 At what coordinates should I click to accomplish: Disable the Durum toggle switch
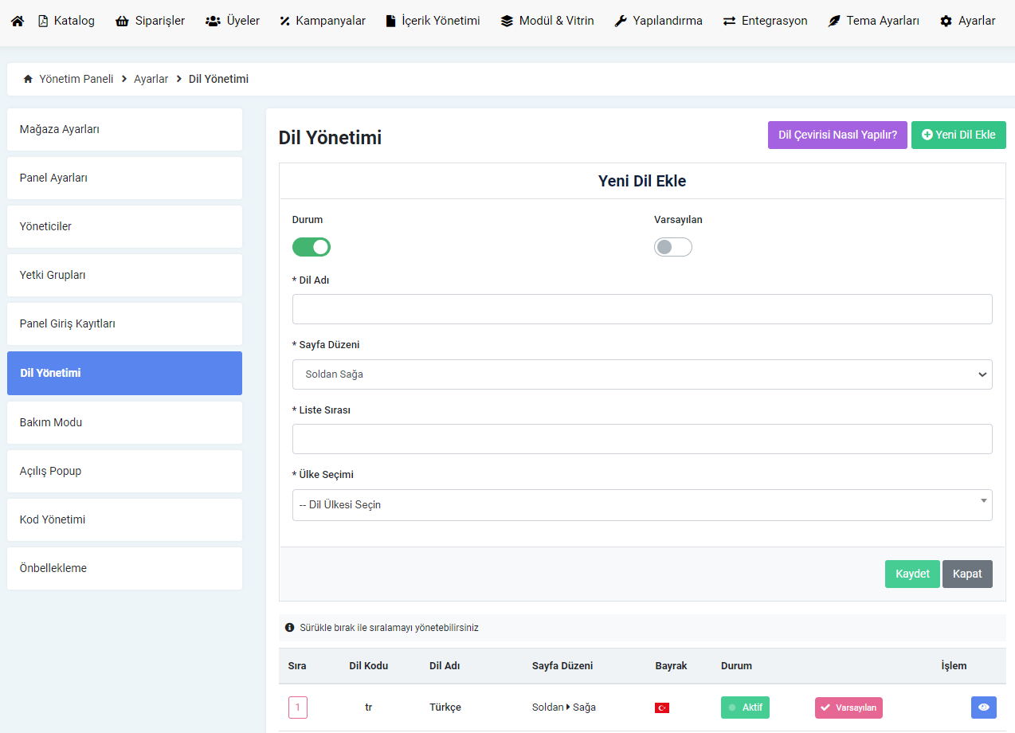[x=312, y=247]
